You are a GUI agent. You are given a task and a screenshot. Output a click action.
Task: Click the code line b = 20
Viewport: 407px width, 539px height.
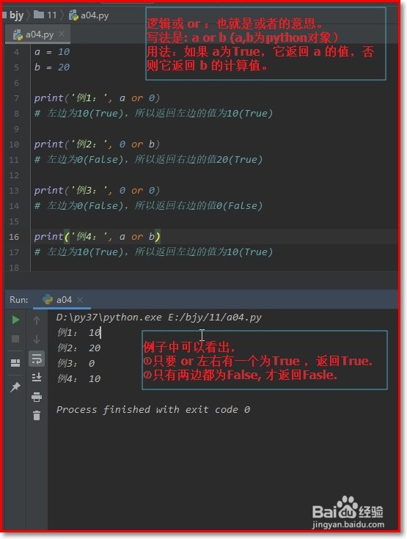coord(52,67)
